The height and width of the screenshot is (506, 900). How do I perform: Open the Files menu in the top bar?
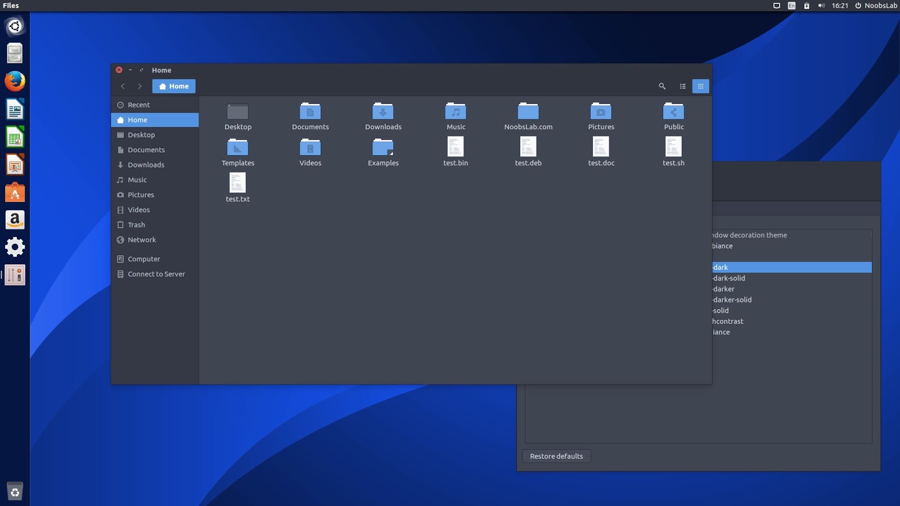point(10,6)
